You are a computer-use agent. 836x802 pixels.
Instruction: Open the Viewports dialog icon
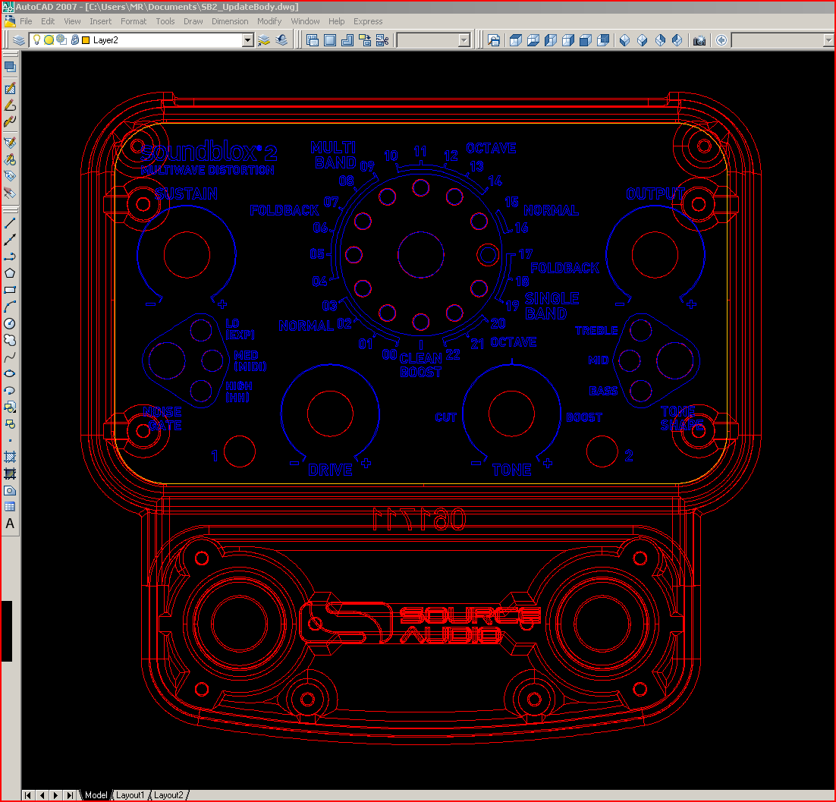pyautogui.click(x=313, y=40)
